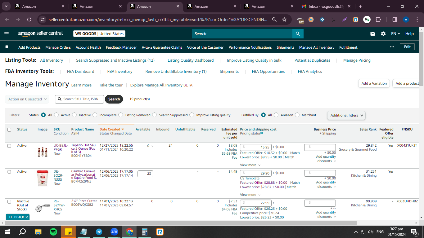Click the magnifier button in the teal search bar
This screenshot has width=424, height=238.
click(x=298, y=34)
